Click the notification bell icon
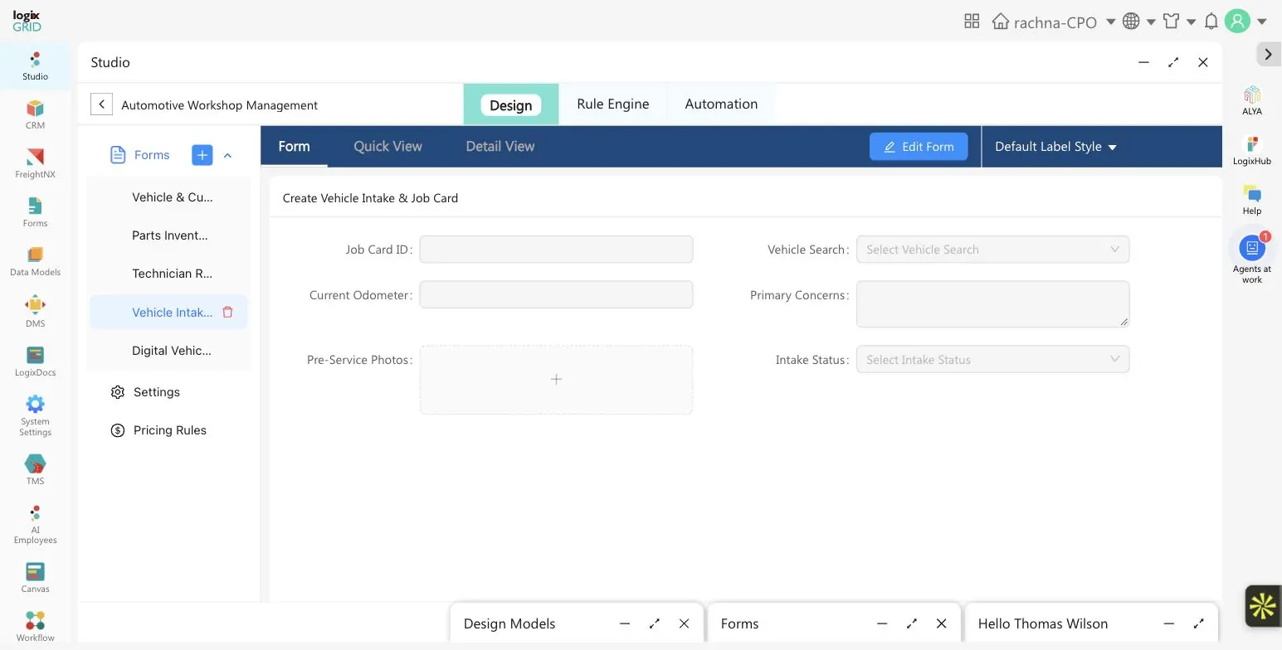 tap(1211, 22)
